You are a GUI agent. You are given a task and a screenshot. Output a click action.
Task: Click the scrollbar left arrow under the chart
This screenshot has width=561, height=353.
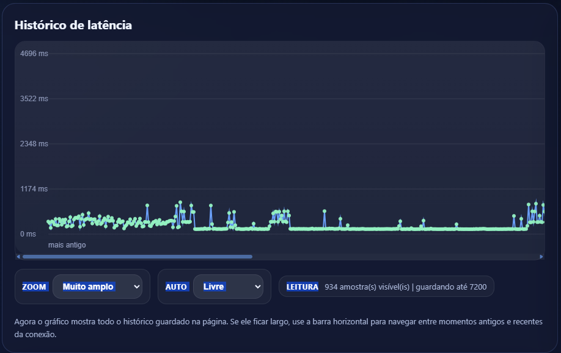click(x=18, y=257)
